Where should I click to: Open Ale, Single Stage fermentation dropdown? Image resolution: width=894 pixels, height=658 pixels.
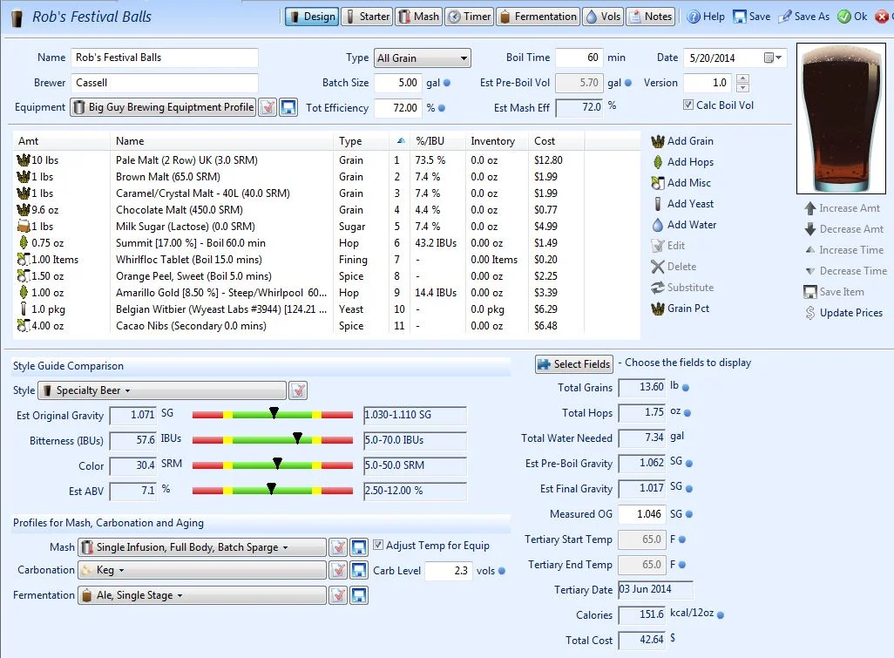(x=202, y=595)
